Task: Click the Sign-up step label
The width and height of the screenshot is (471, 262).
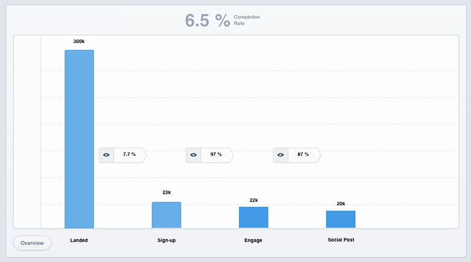Action: 166,240
